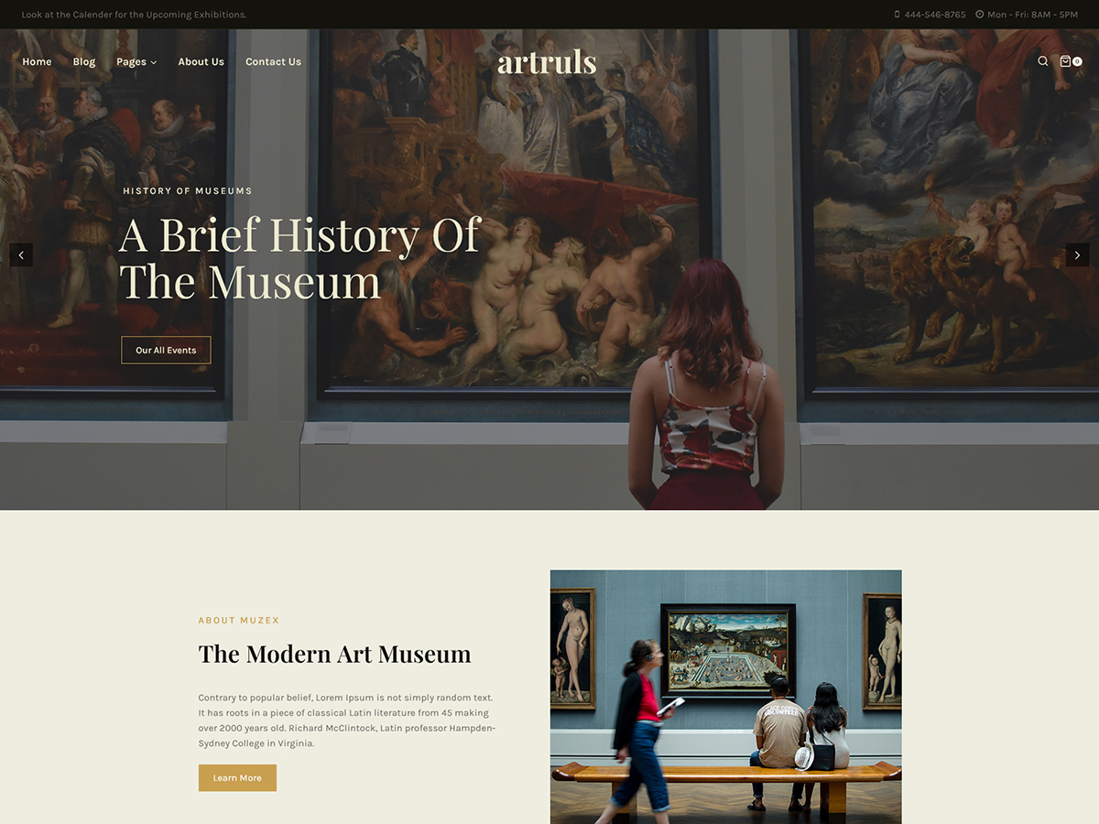Click the artruls site logo
1099x824 pixels.
[x=547, y=62]
